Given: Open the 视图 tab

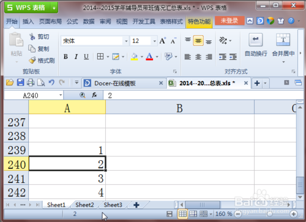Looking at the screenshot, I should click(x=122, y=21).
